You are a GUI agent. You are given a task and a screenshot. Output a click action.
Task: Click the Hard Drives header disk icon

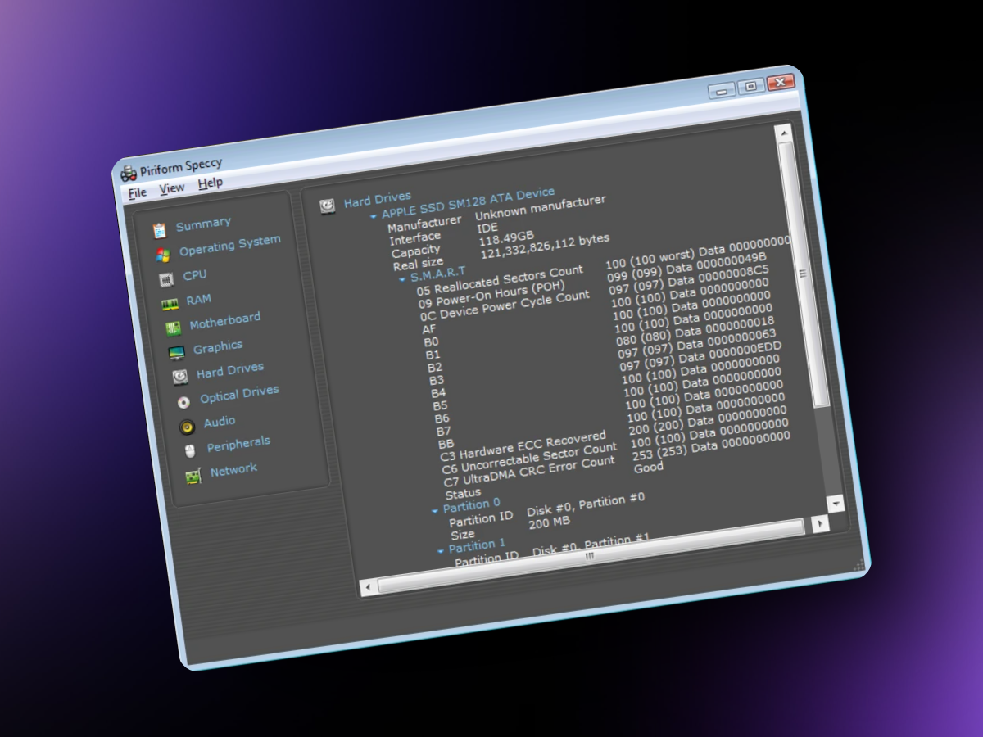point(328,206)
